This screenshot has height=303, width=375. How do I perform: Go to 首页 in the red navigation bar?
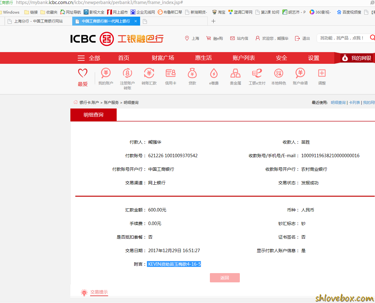(124, 58)
